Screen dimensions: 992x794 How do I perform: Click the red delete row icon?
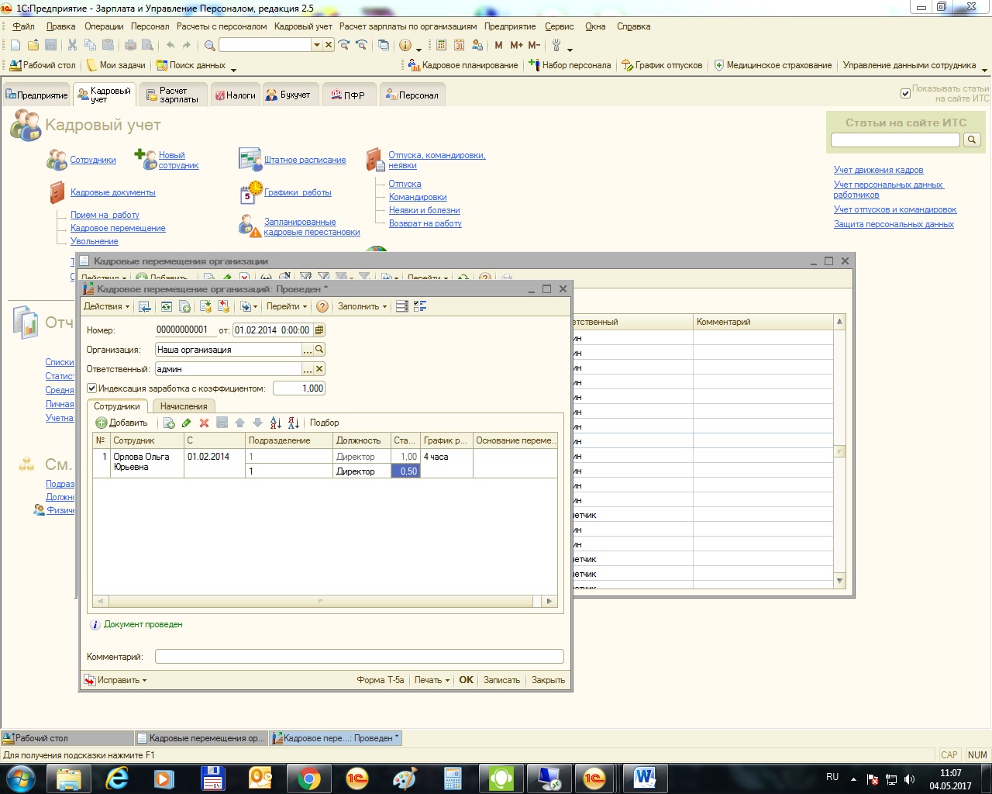204,423
